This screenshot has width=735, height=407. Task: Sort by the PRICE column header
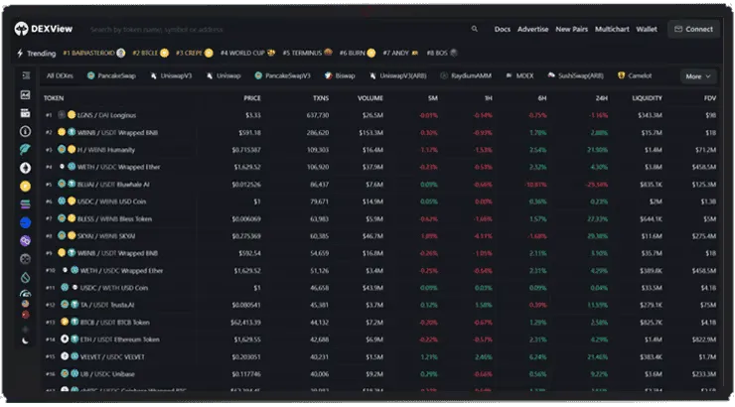tap(251, 98)
